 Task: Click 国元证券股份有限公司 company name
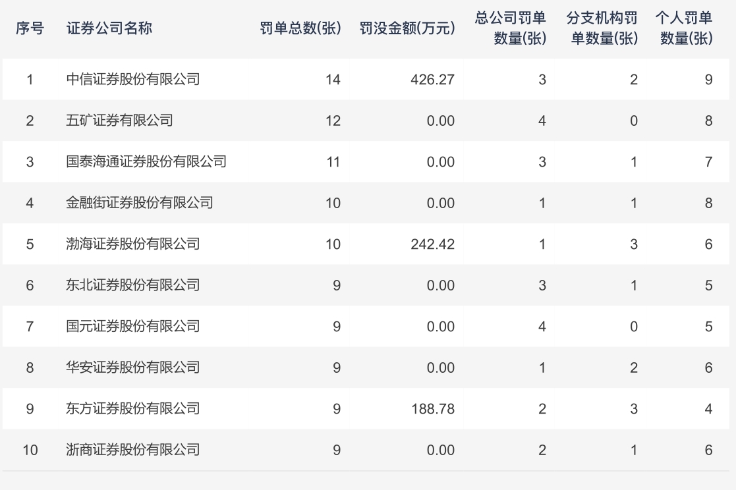[133, 326]
